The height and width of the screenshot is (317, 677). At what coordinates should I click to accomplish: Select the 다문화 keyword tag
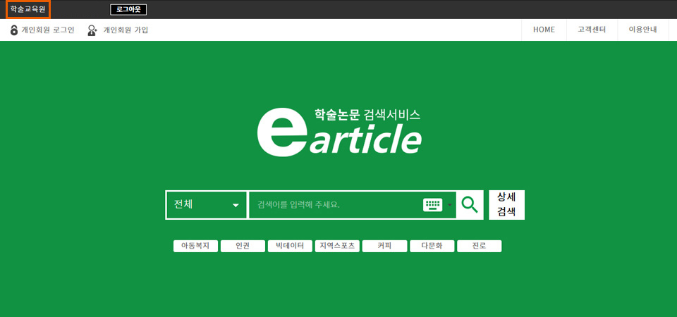point(432,247)
